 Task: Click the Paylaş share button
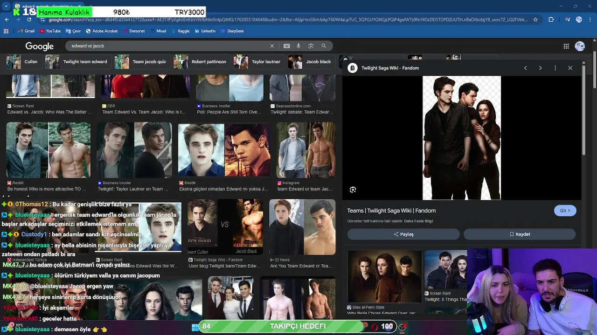(x=403, y=234)
